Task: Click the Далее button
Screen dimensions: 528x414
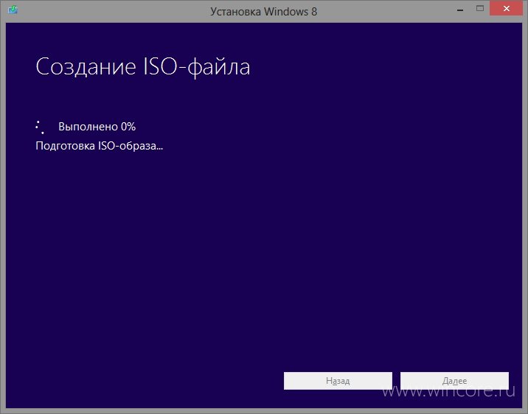Action: (x=454, y=381)
